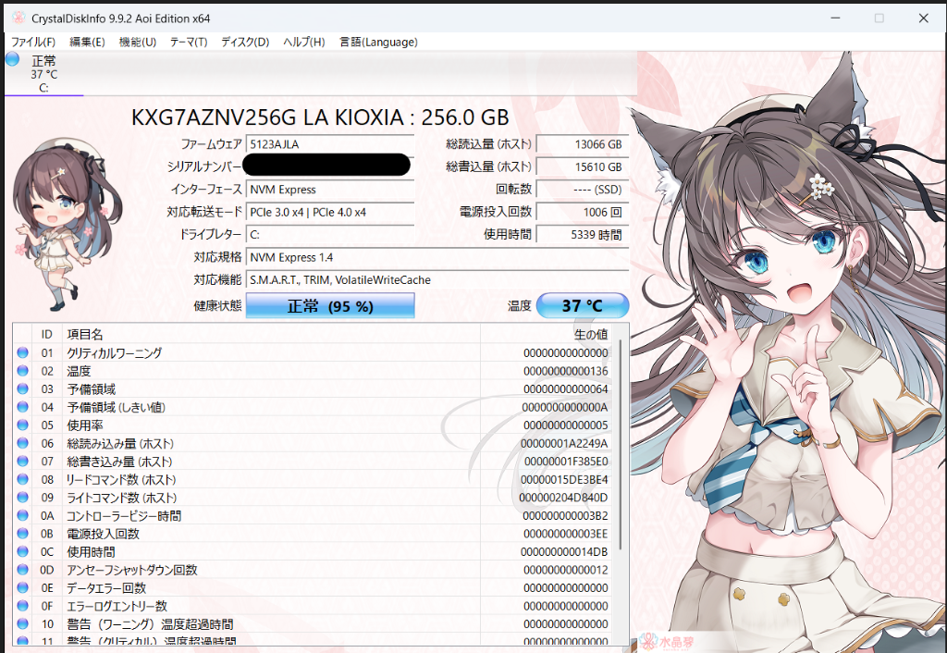Click the blue status orb for drive C:
This screenshot has width=947, height=653.
12,59
